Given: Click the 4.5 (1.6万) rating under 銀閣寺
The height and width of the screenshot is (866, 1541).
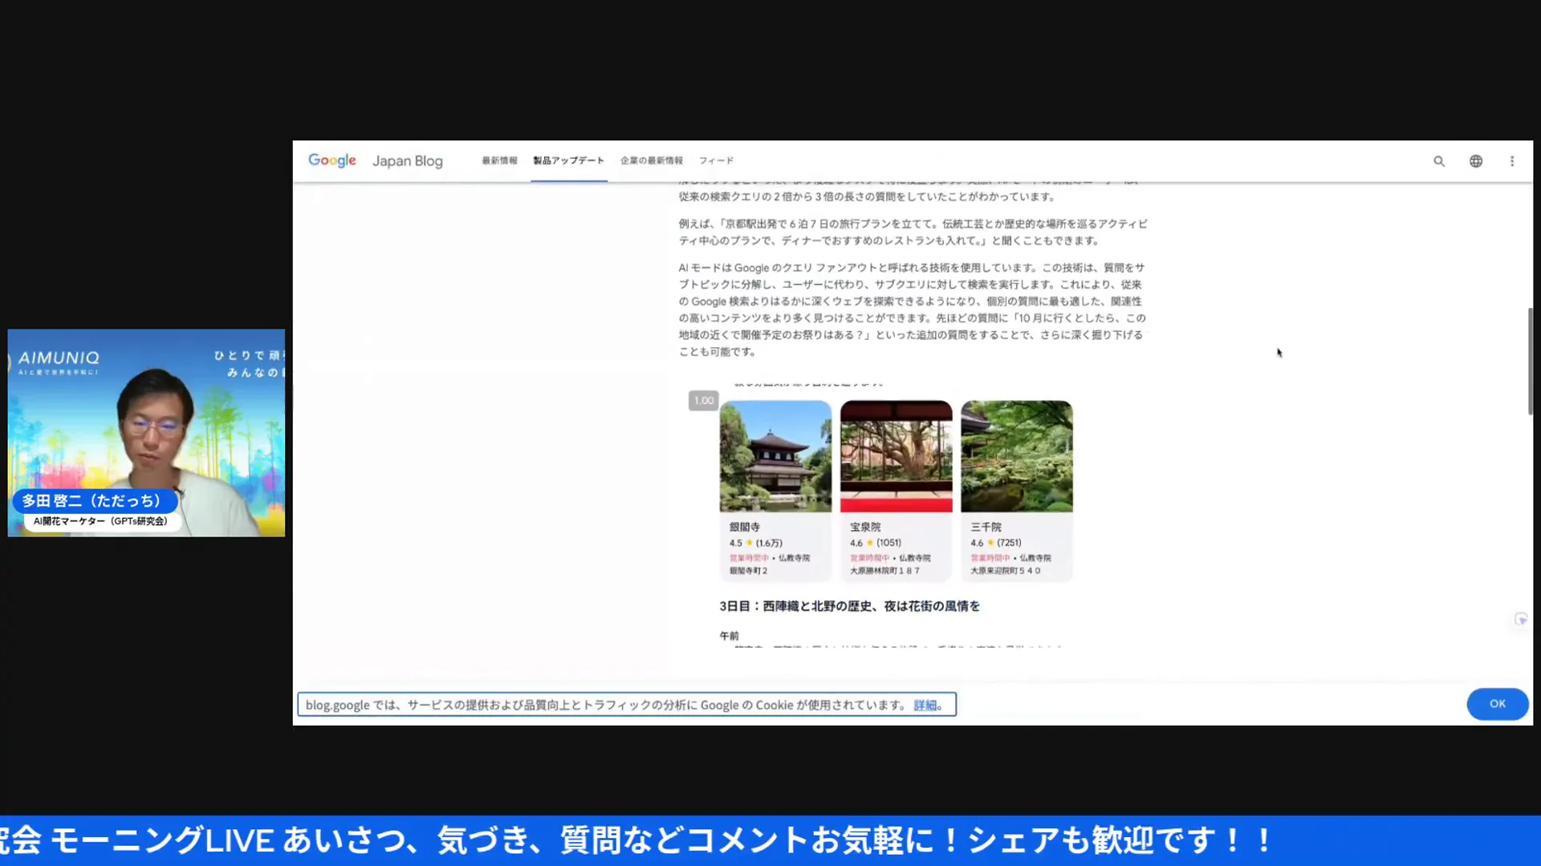Looking at the screenshot, I should click(x=755, y=543).
